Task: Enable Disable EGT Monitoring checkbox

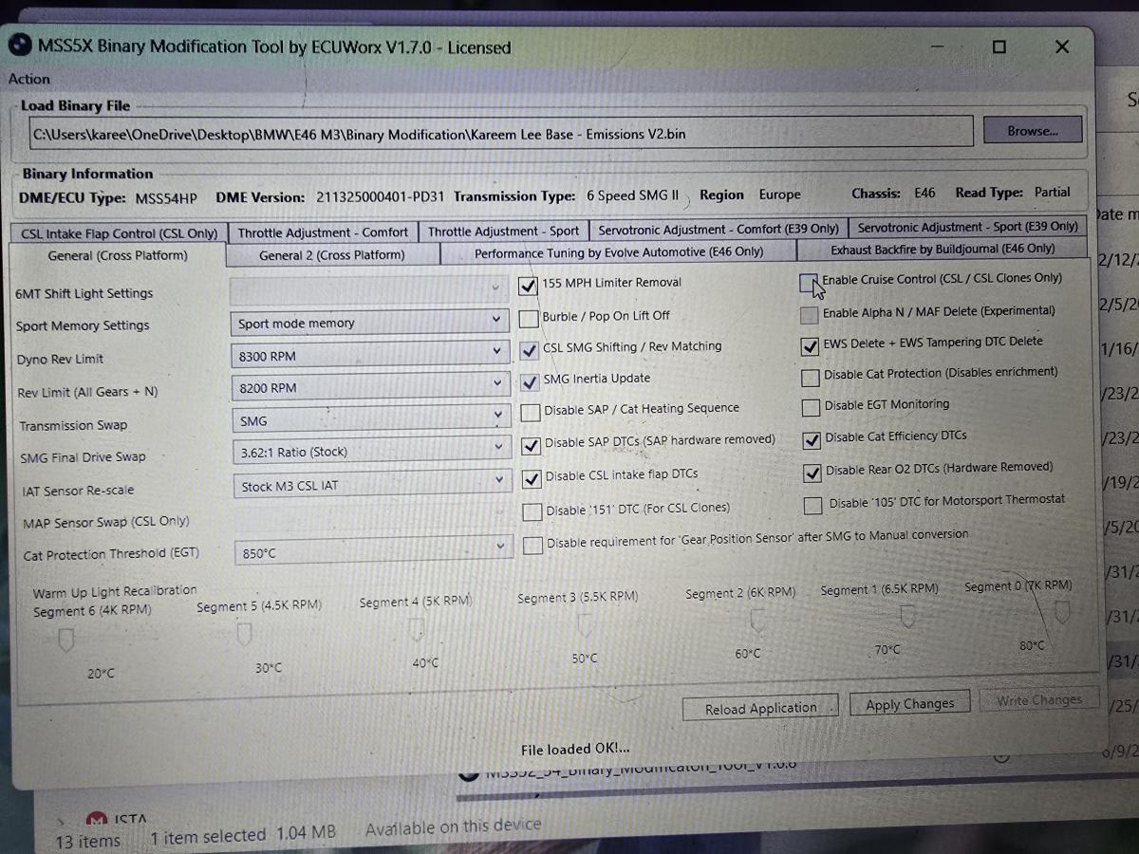Action: pyautogui.click(x=811, y=408)
